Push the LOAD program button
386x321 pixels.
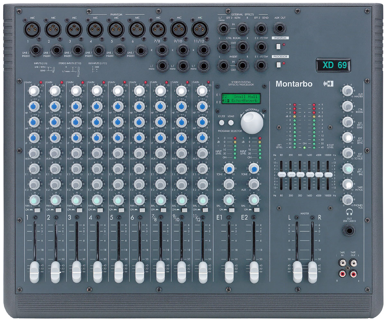[x=231, y=122]
